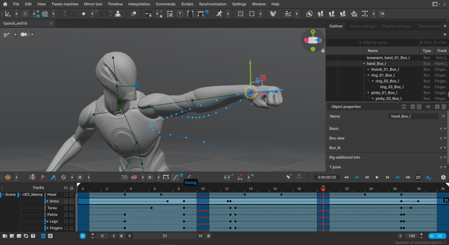Select the pinky_01_Box_l item in outliner
The width and height of the screenshot is (449, 245).
click(384, 93)
